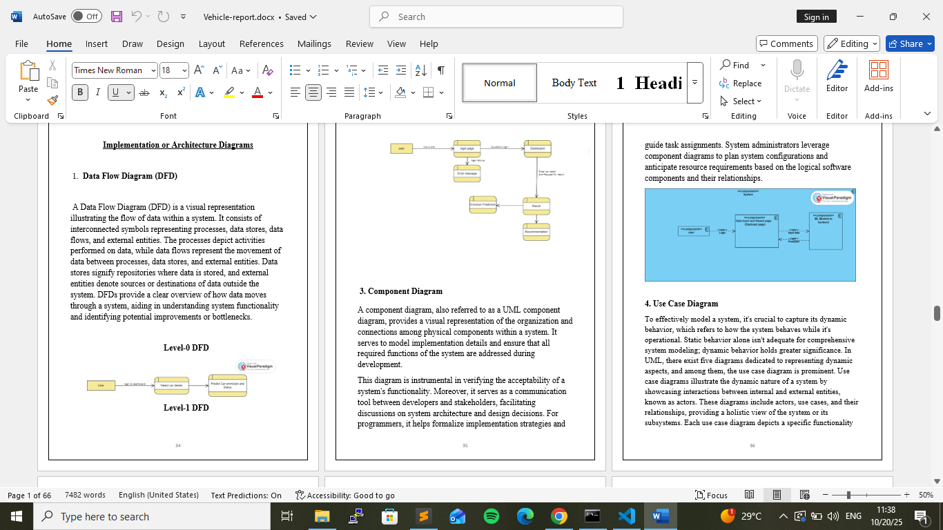Apply bullet list formatting
Viewport: 943px width, 530px height.
tap(295, 70)
